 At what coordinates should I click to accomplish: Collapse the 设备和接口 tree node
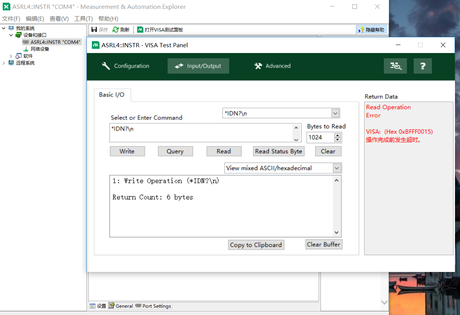click(11, 35)
